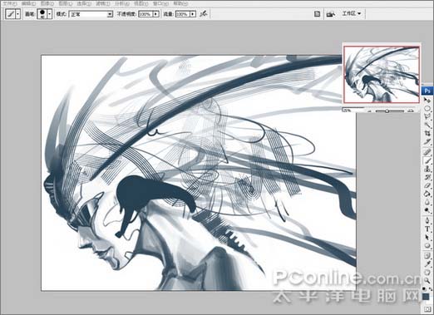Click the navigator zoom out button

click(369, 111)
